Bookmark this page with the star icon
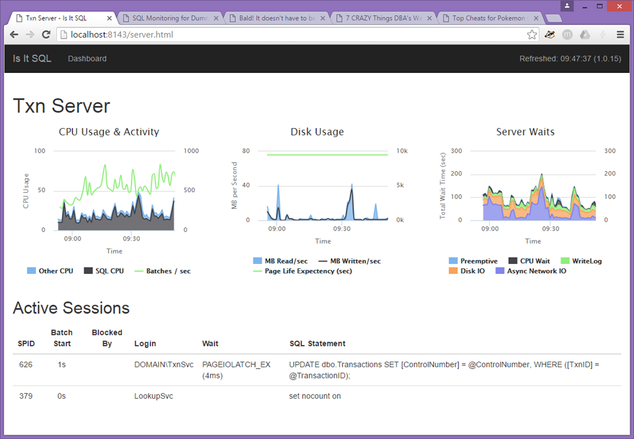The width and height of the screenshot is (634, 439). click(532, 35)
